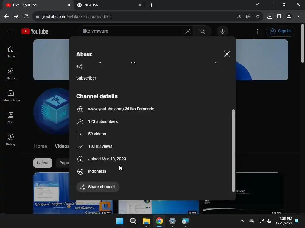
Task: Click the muted volume tray icon
Action: (x=269, y=221)
